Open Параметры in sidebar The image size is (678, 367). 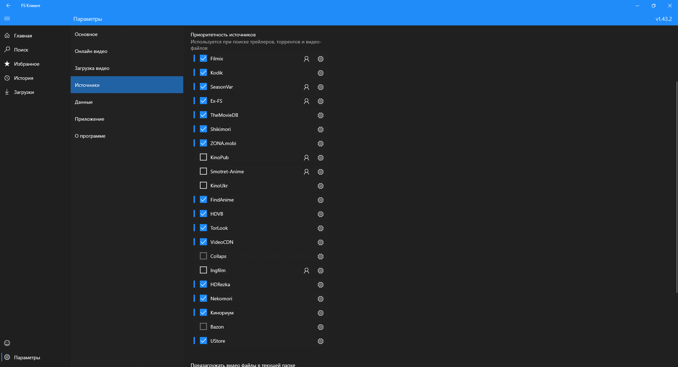pyautogui.click(x=35, y=357)
